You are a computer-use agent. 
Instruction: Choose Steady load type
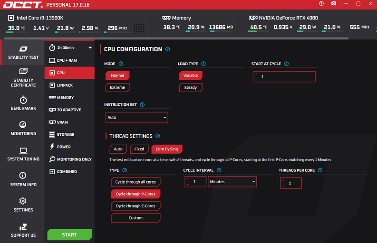191,87
